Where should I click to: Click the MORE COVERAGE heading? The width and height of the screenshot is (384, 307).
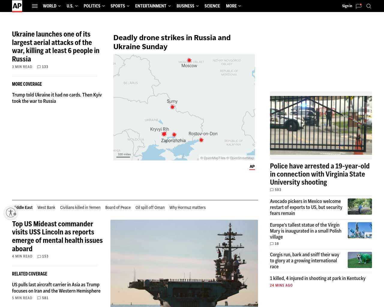click(27, 84)
